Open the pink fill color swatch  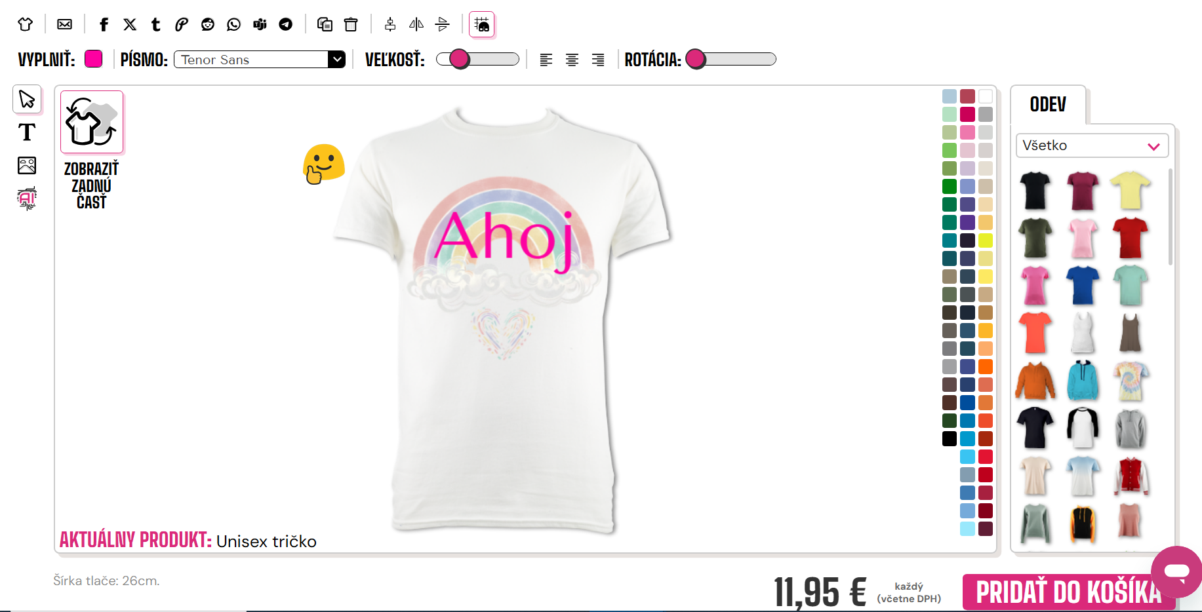pyautogui.click(x=94, y=59)
